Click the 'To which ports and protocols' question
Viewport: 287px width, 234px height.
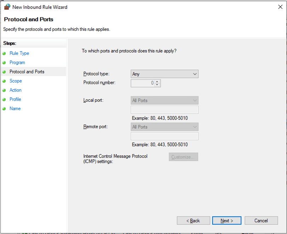click(129, 51)
